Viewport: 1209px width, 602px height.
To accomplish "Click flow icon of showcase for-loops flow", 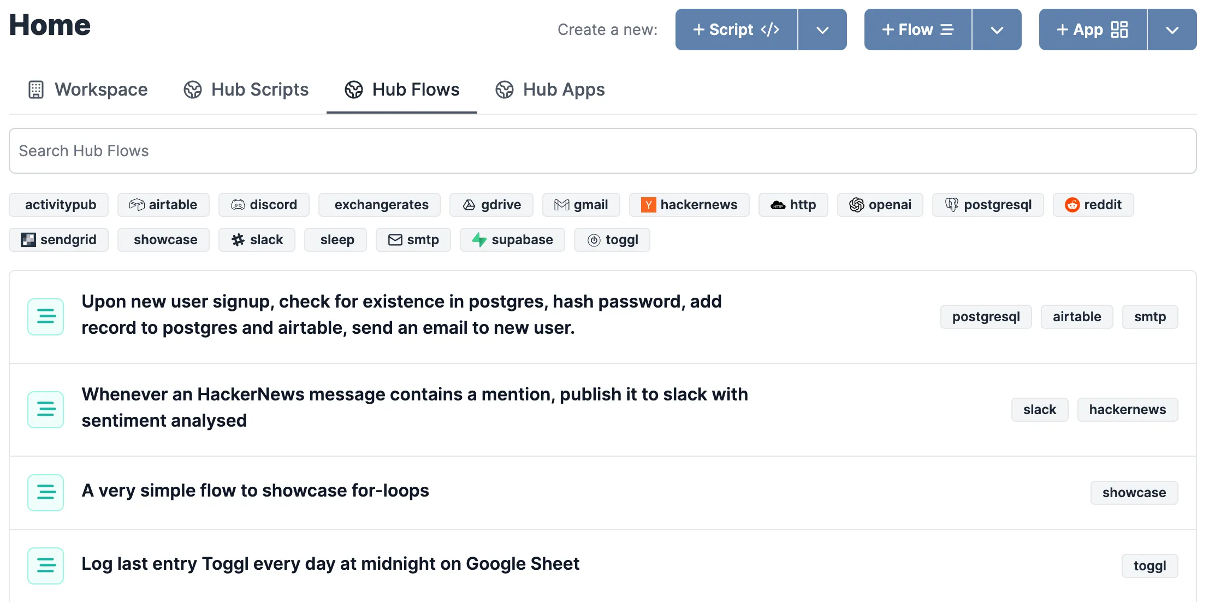I will 46,492.
